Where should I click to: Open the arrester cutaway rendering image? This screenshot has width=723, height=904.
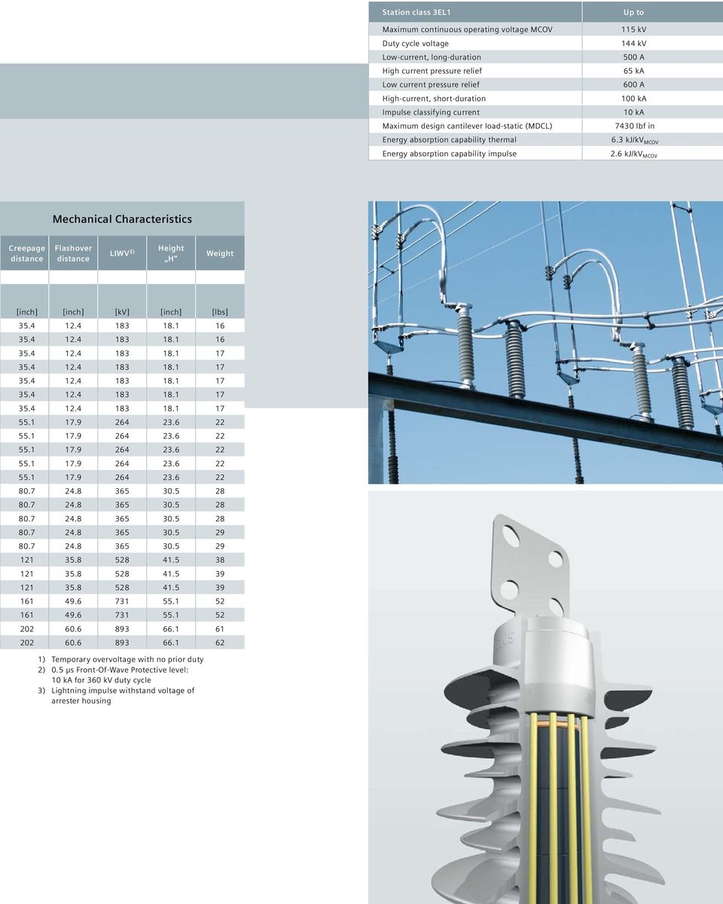[x=545, y=697]
